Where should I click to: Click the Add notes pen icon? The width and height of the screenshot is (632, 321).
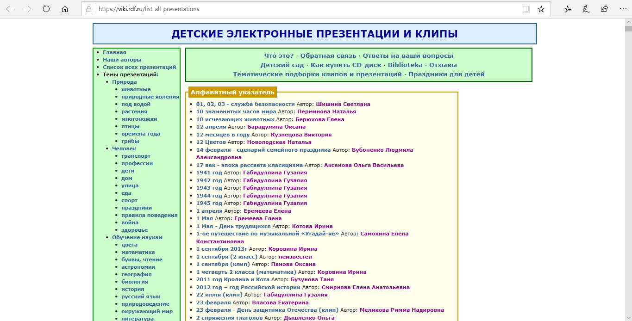coord(586,9)
